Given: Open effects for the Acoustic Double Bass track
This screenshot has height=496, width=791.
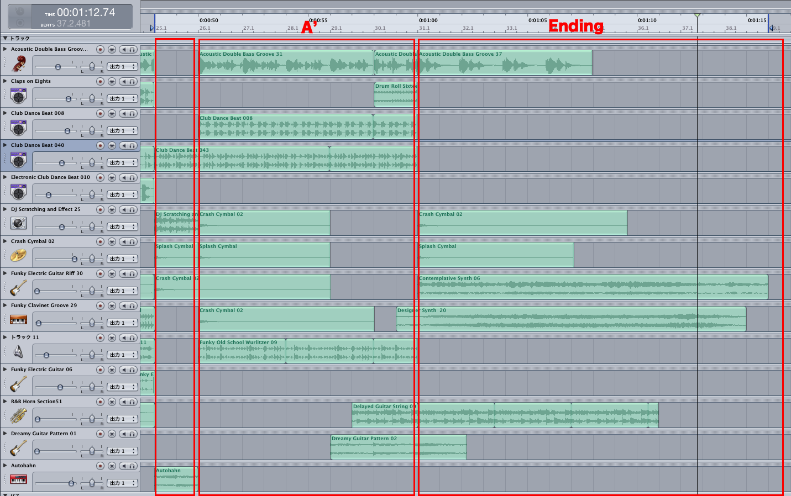Looking at the screenshot, I should pos(112,50).
